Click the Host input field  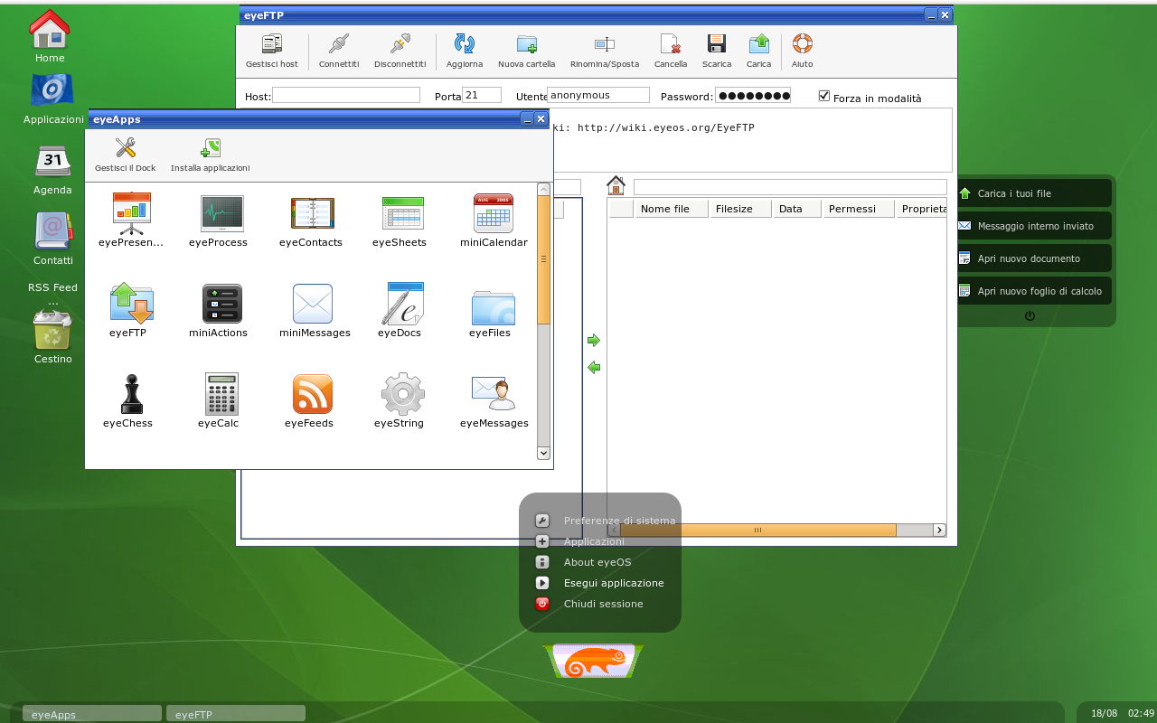tap(346, 95)
